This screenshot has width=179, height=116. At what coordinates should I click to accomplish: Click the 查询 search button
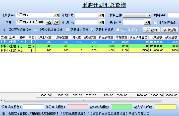[x=151, y=30]
